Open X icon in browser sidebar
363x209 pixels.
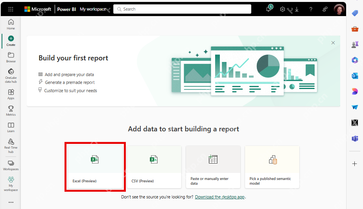tap(355, 123)
